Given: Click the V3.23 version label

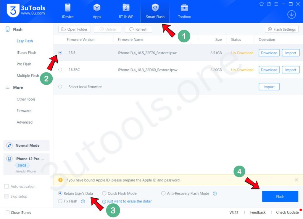Looking at the screenshot, I should [234, 213].
